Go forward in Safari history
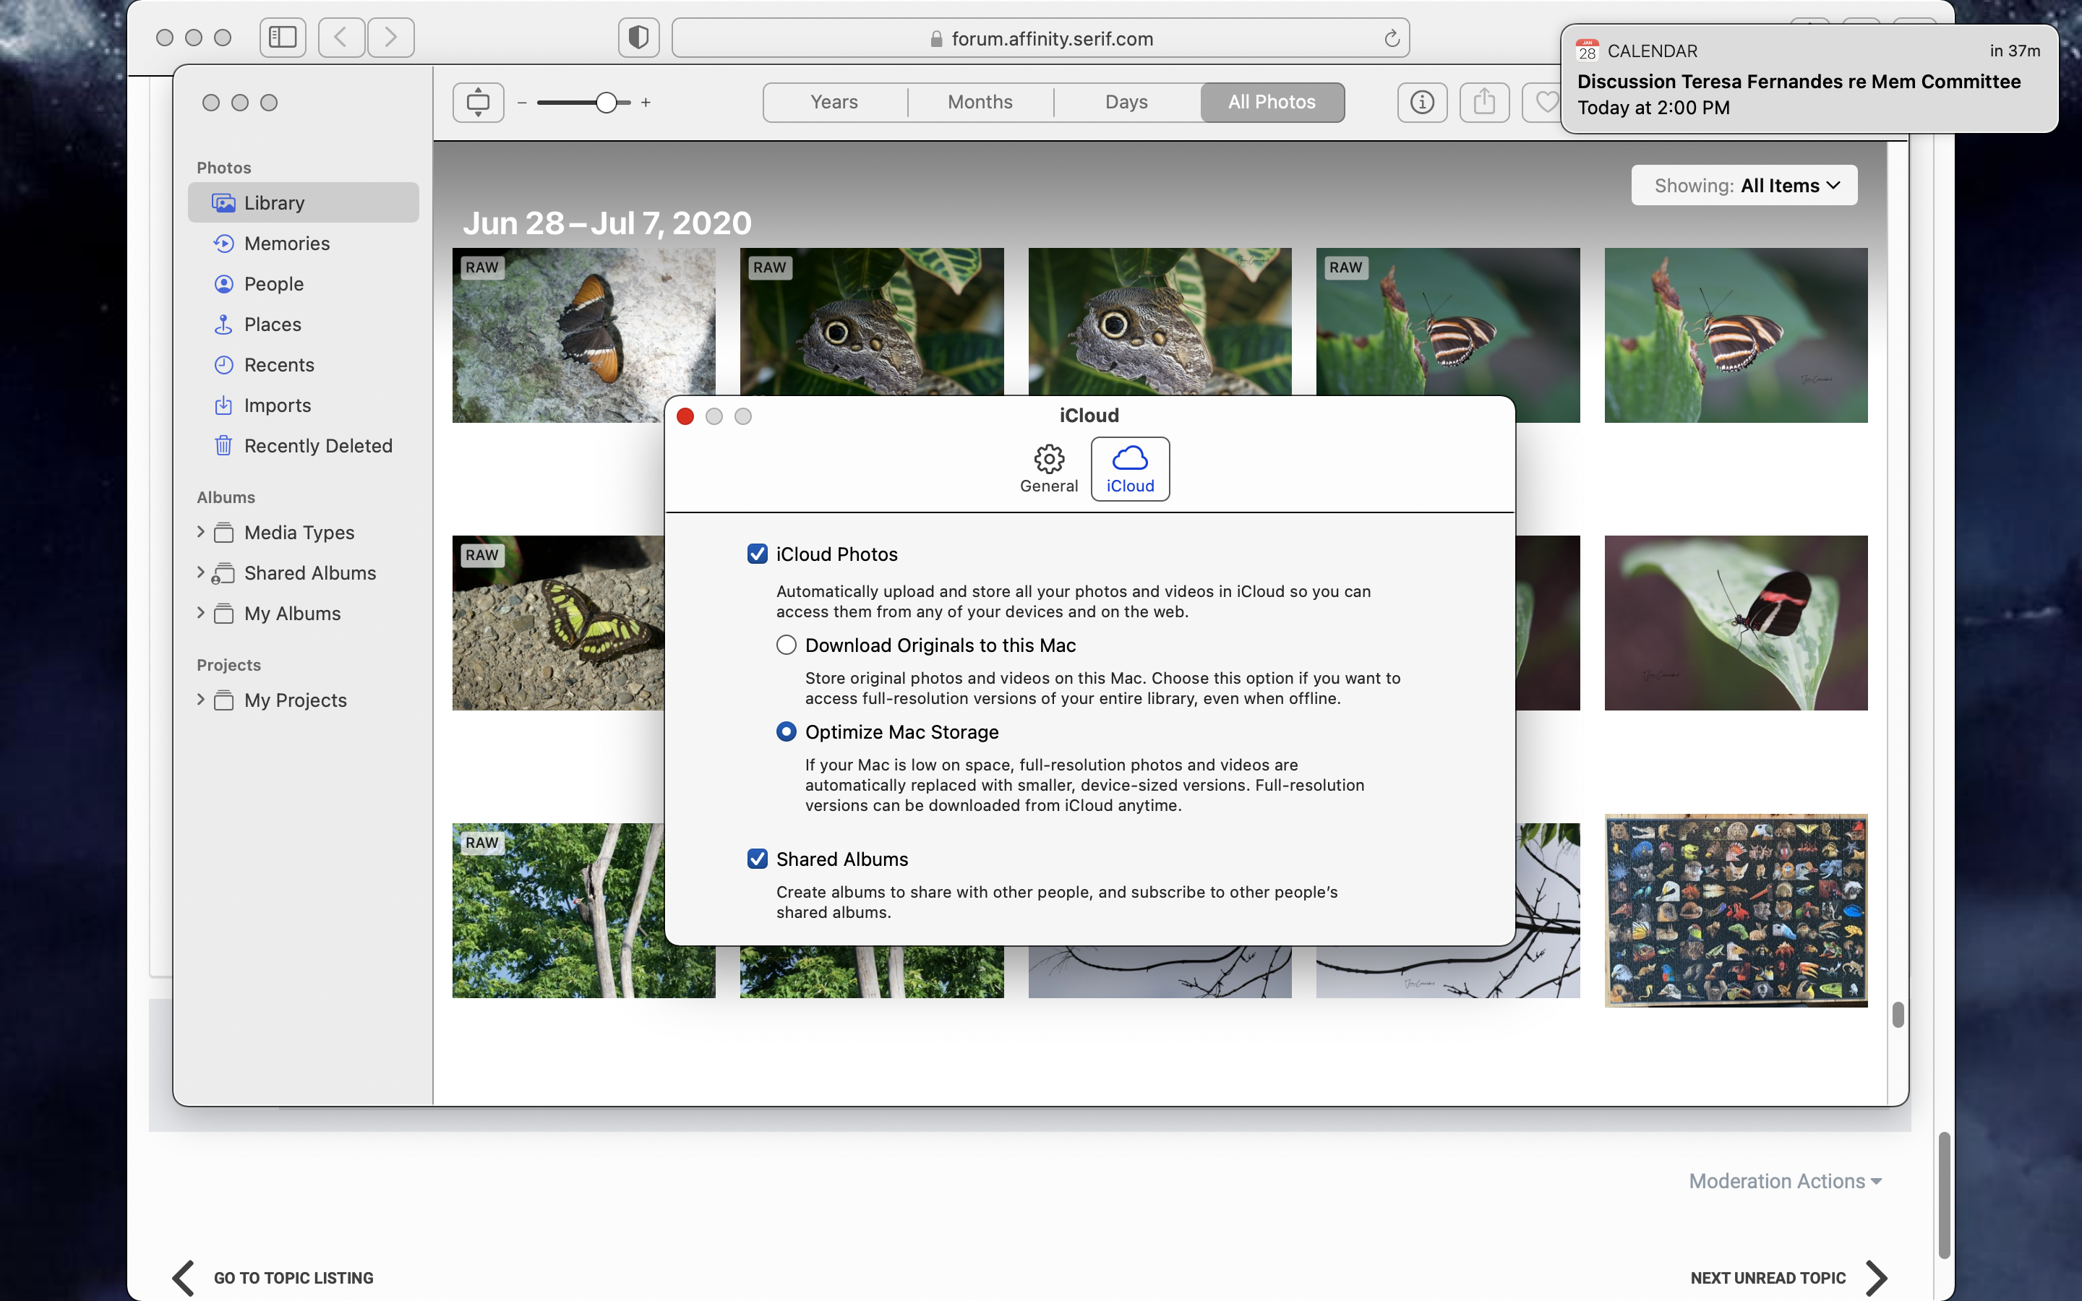 coord(390,37)
